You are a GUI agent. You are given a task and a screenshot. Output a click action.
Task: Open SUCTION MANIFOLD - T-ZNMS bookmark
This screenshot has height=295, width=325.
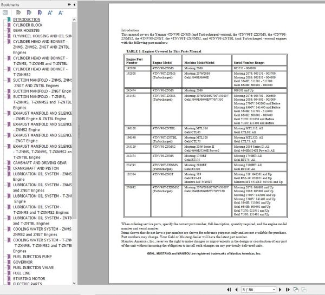point(42,102)
